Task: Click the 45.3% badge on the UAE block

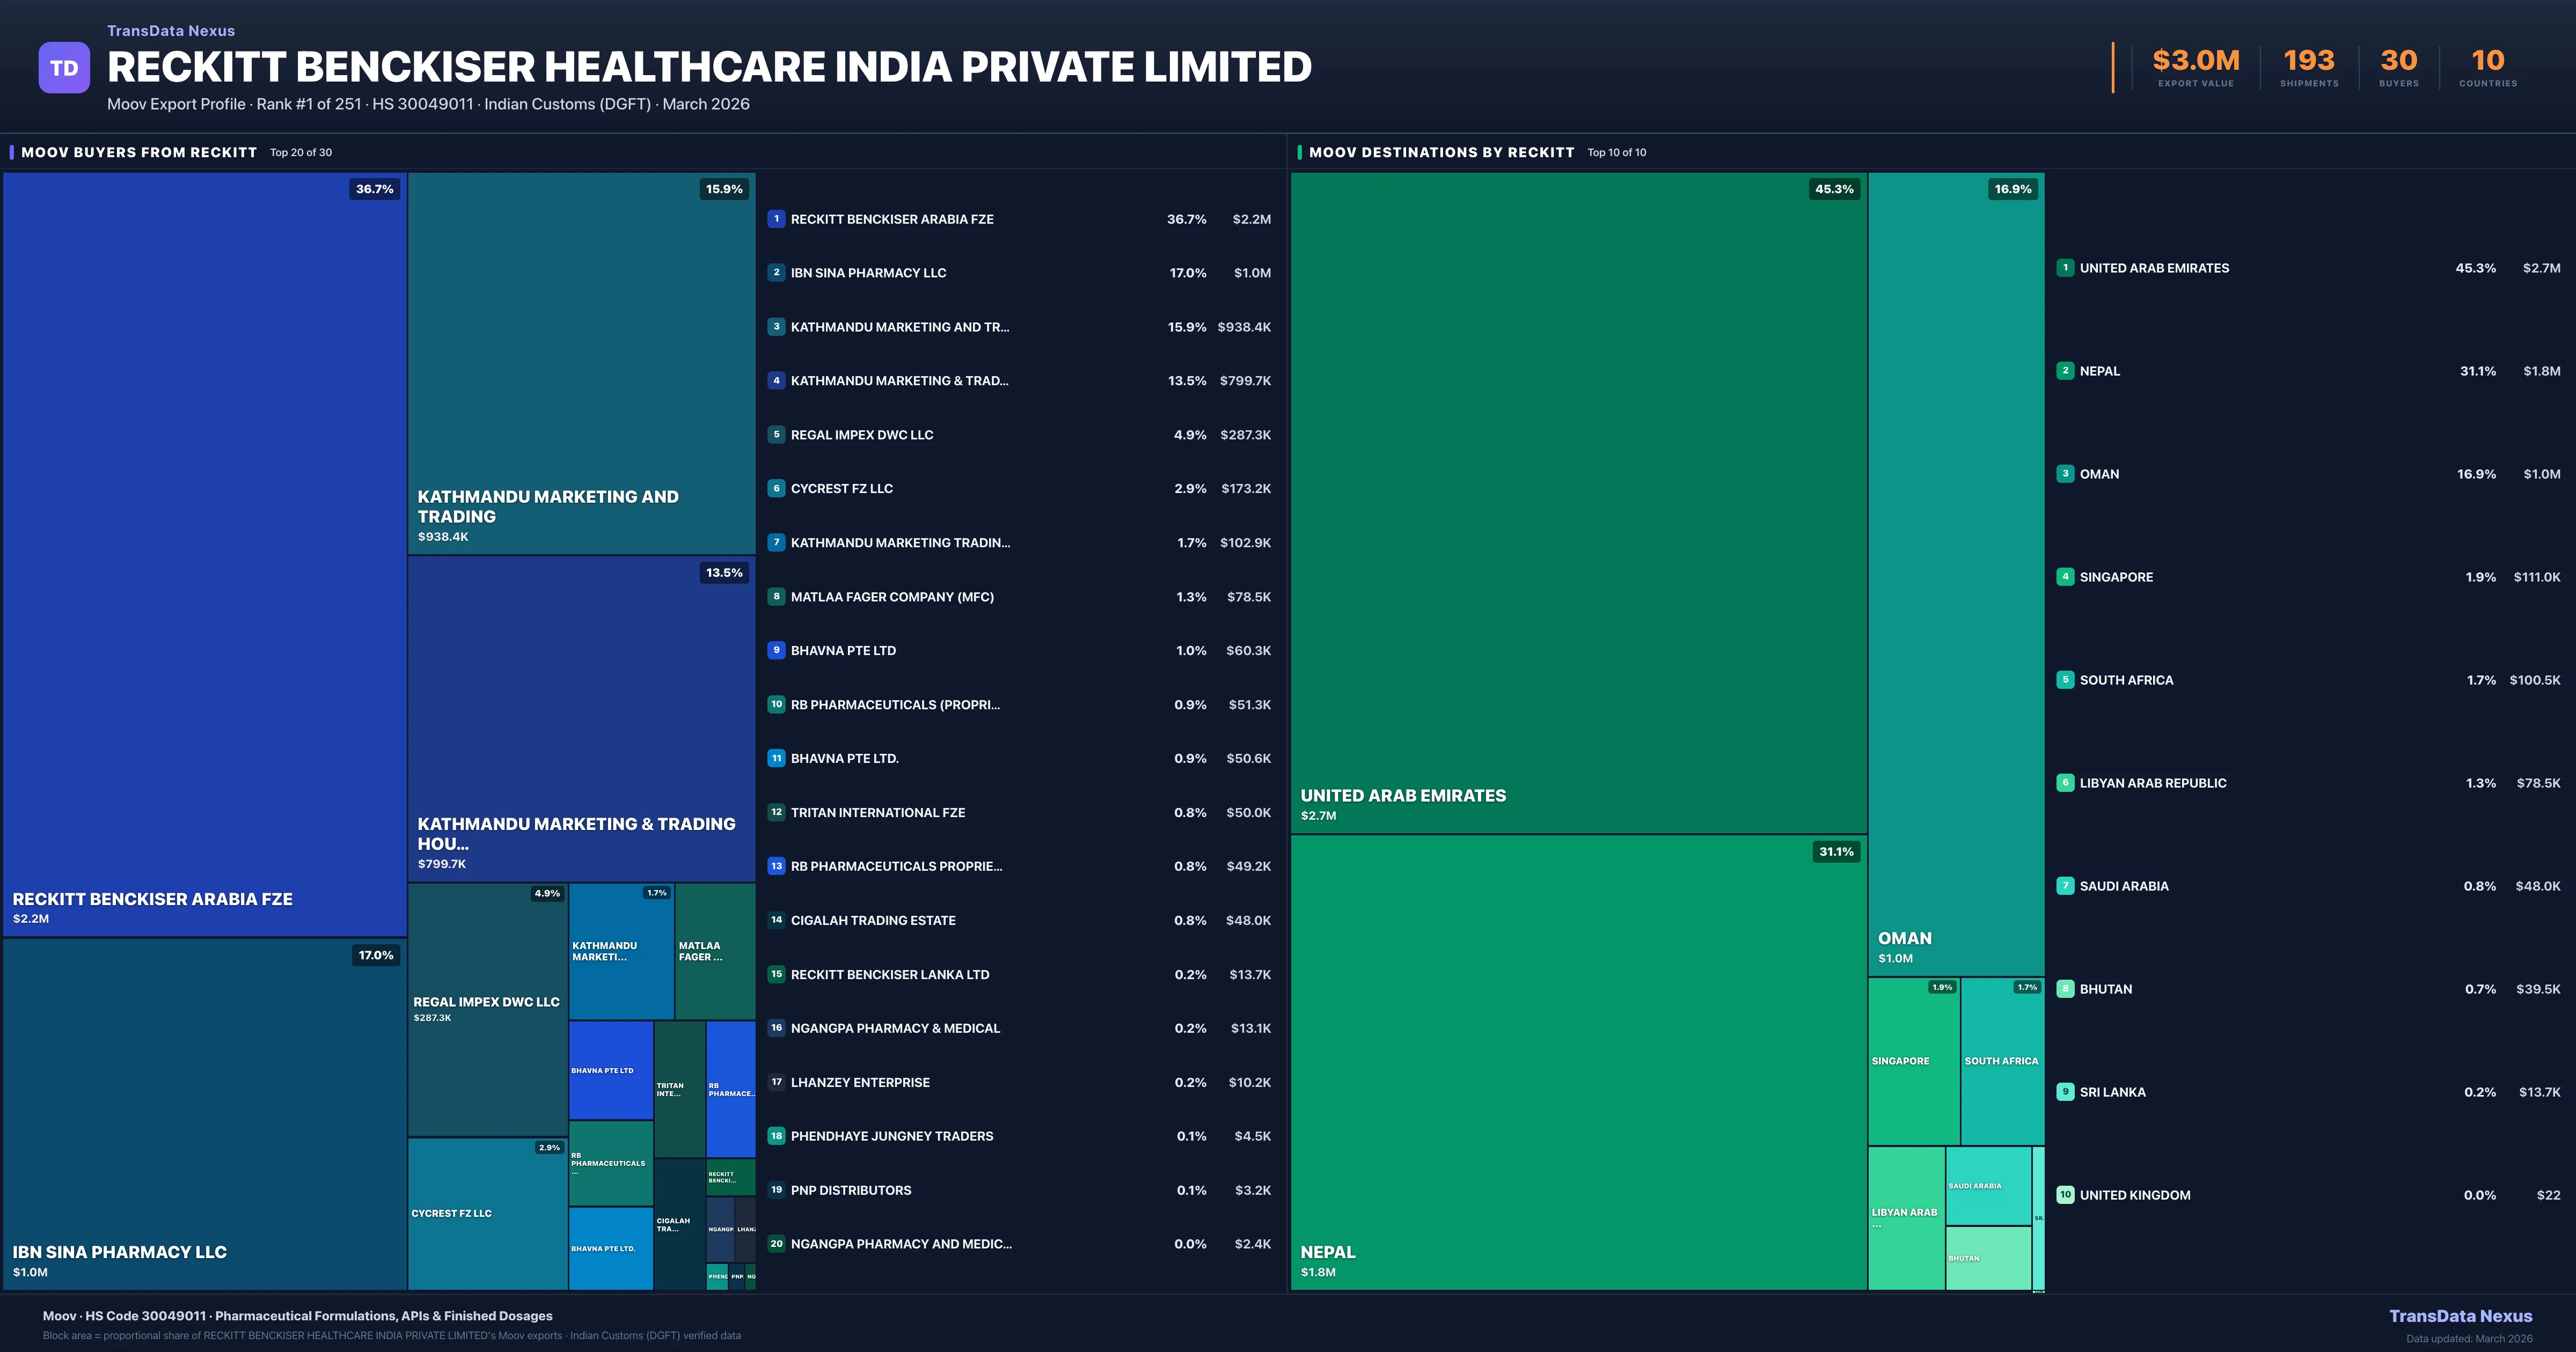Action: (x=1834, y=189)
